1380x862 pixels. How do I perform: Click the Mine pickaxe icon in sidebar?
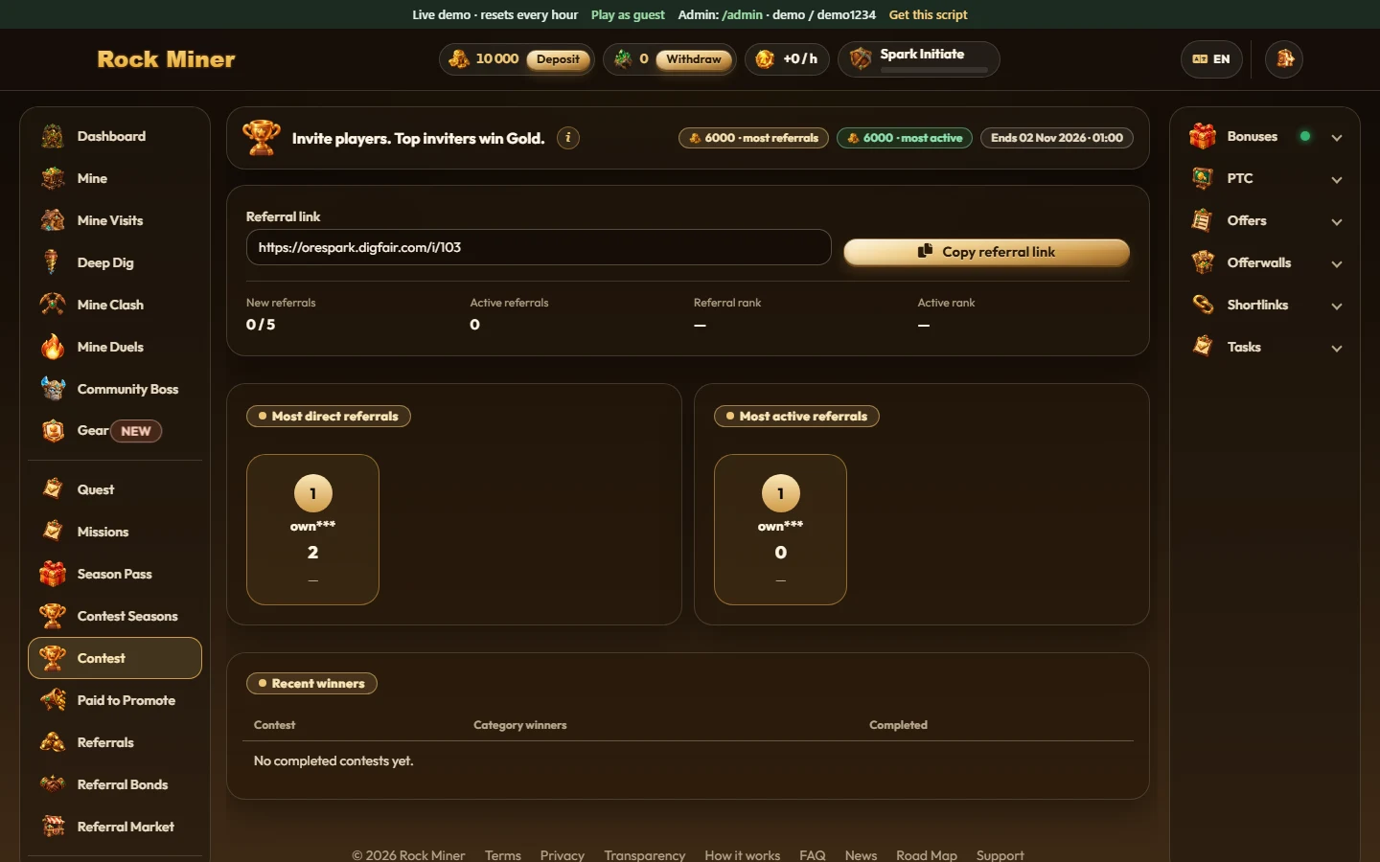[x=53, y=178]
